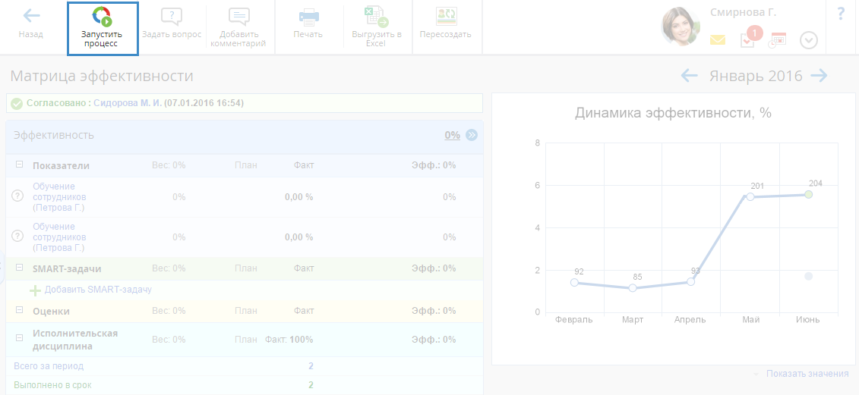859x395 pixels.
Task: Collapse the Оценки section
Action: [19, 311]
